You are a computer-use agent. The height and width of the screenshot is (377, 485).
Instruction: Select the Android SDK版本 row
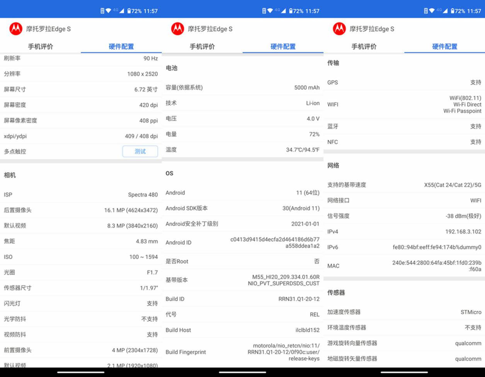click(243, 208)
